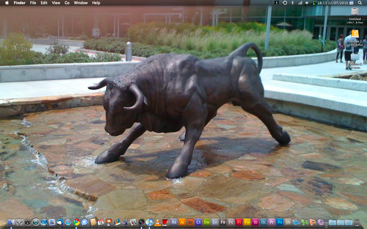367x229 pixels.
Task: Launch Adobe After Effects (AE) from the Dock
Action: (x=174, y=222)
